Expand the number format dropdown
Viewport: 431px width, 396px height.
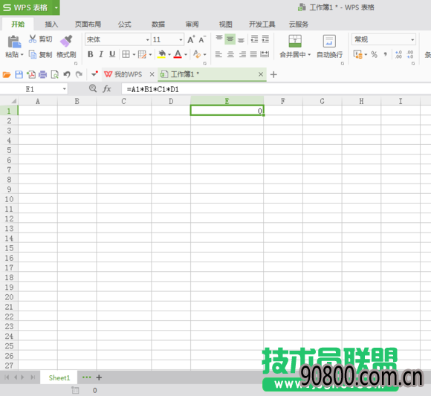click(x=412, y=40)
